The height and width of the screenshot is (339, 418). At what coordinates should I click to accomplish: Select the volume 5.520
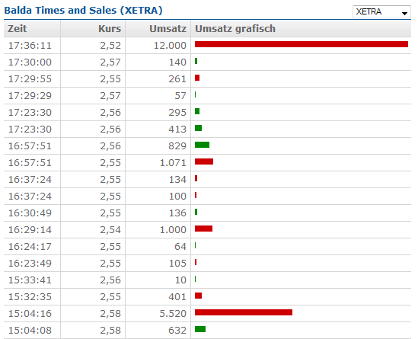pyautogui.click(x=173, y=314)
